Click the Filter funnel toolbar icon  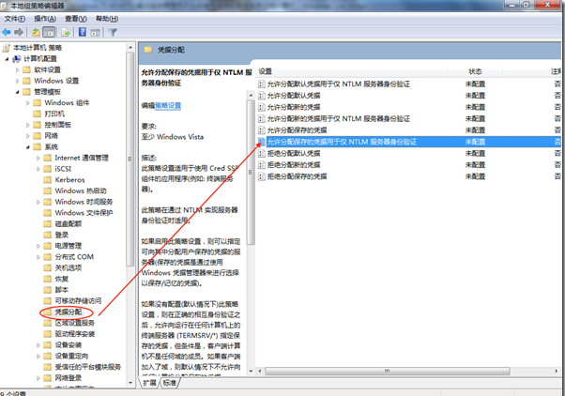114,31
